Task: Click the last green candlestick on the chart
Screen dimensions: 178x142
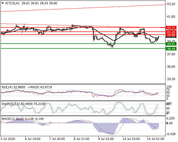Action: click(x=158, y=38)
